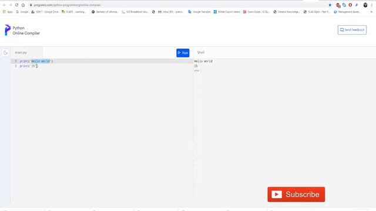Click code line 1 print('Hello world')
This screenshot has height=211, width=376.
point(36,61)
